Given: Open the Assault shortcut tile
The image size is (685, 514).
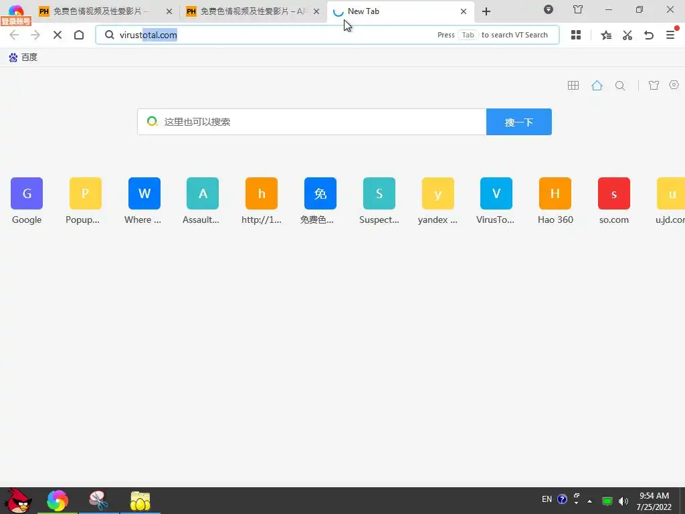Looking at the screenshot, I should 203,201.
